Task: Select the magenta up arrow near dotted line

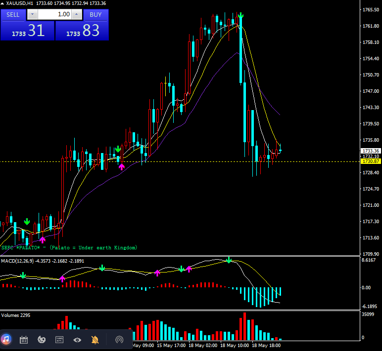Action: pyautogui.click(x=122, y=167)
